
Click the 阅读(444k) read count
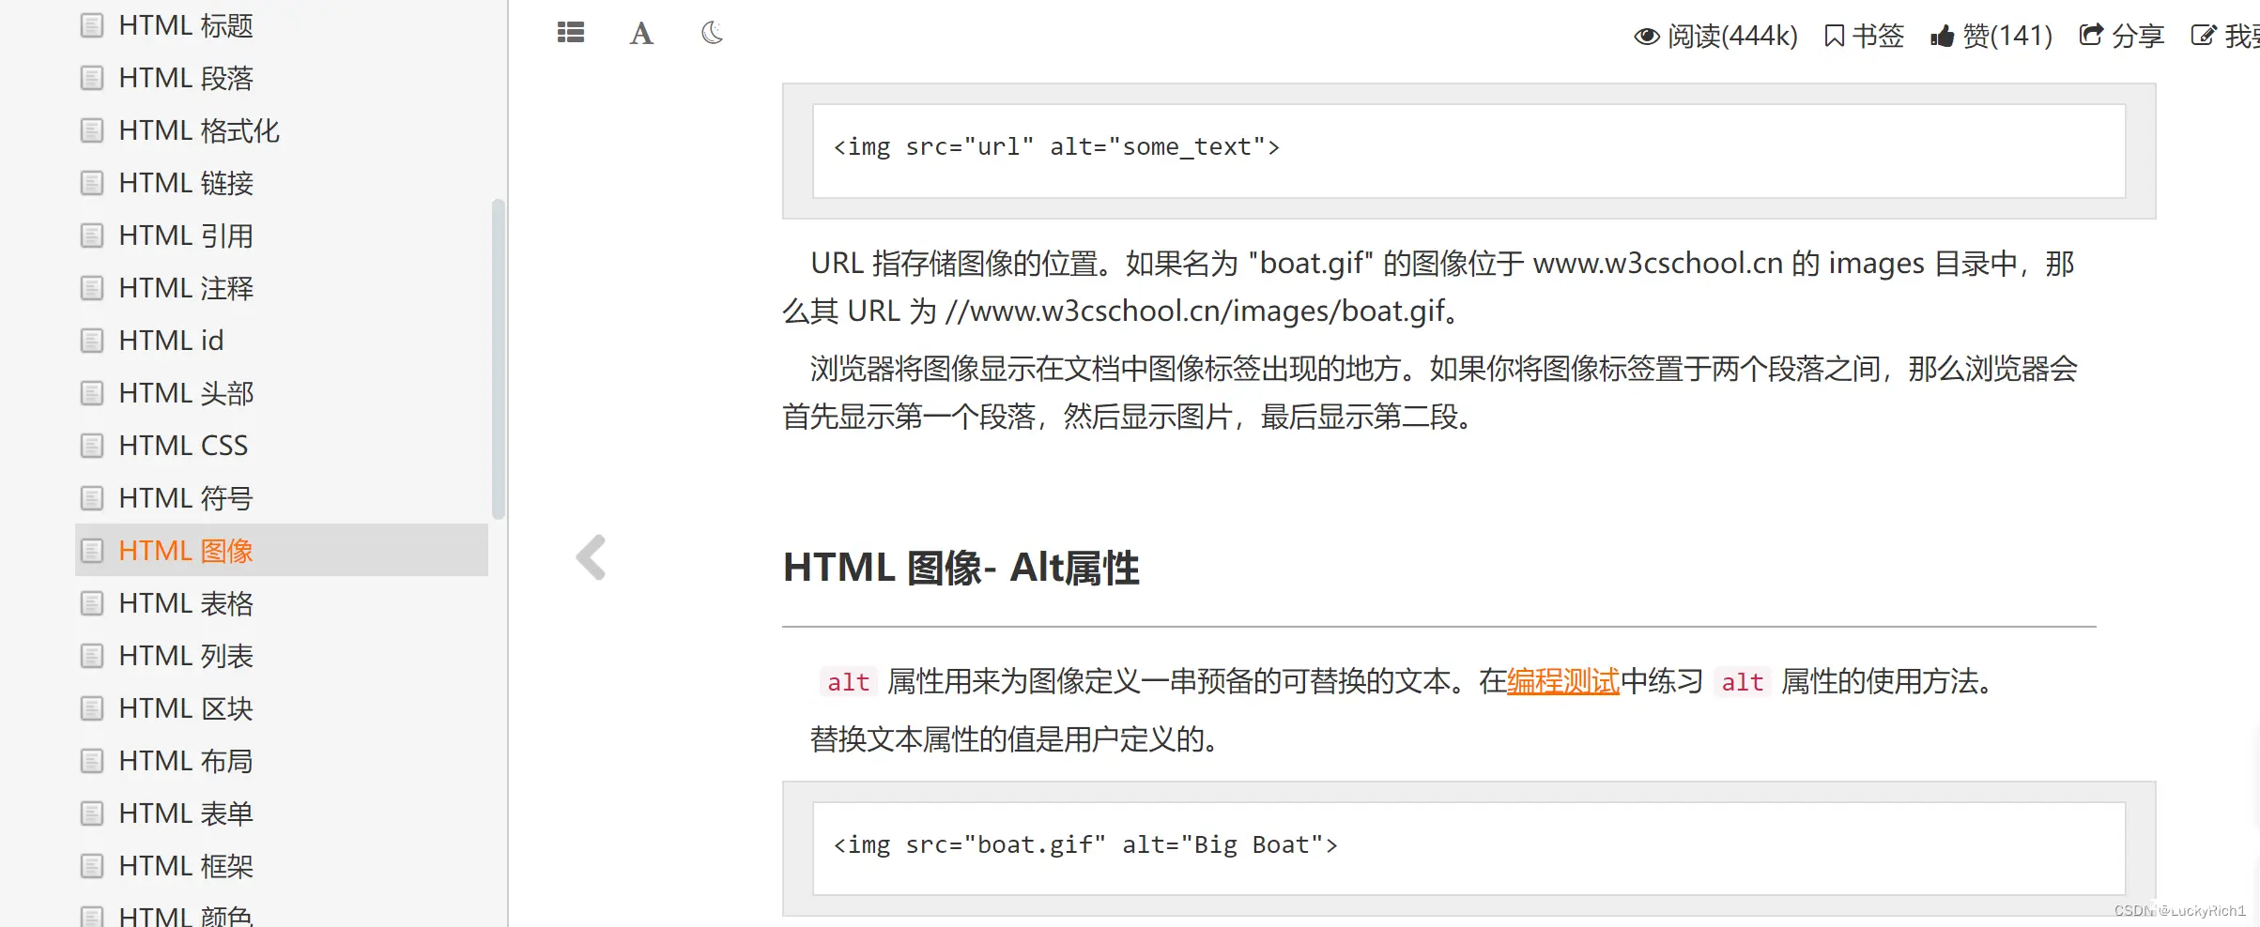click(1732, 36)
